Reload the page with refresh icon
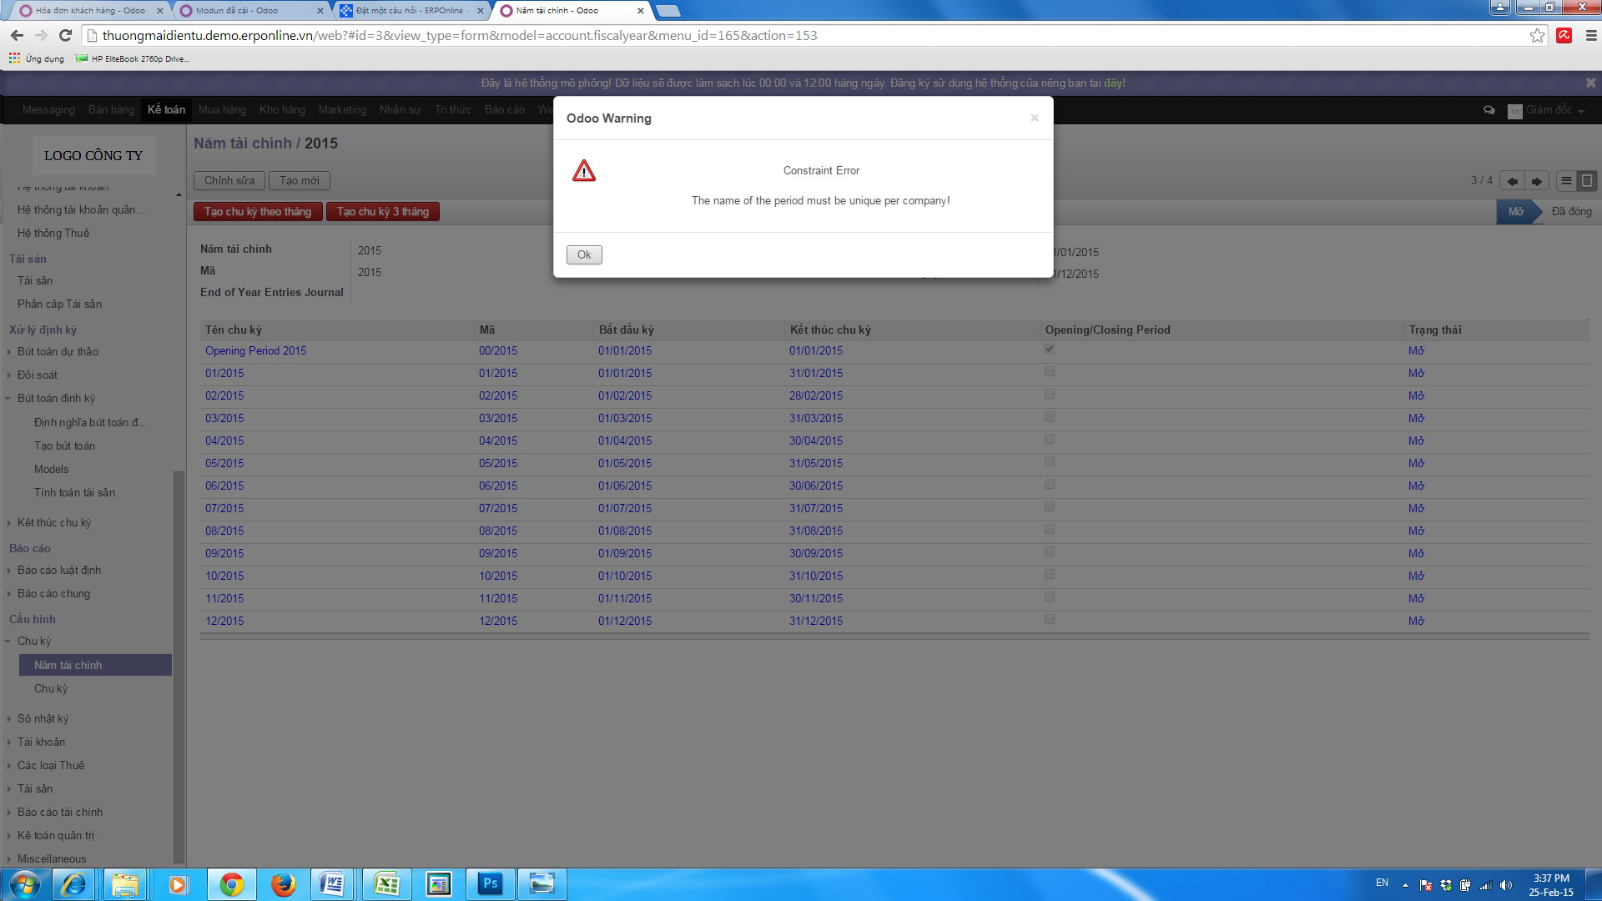Viewport: 1602px width, 901px height. pos(66,35)
